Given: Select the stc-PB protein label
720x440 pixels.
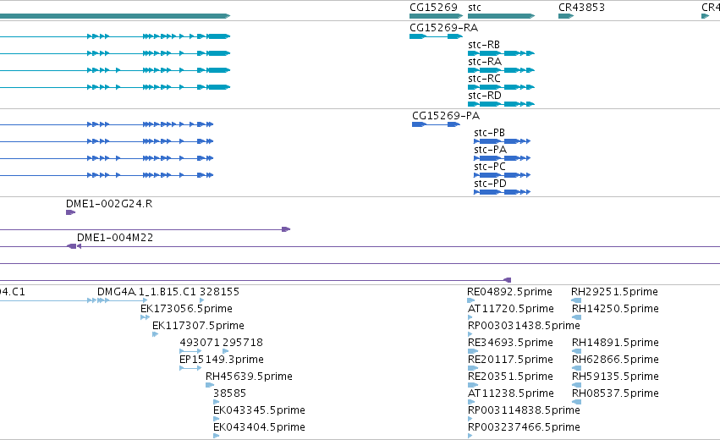Looking at the screenshot, I should coord(490,133).
